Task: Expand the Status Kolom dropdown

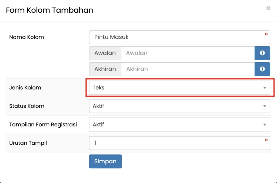Action: [x=179, y=106]
